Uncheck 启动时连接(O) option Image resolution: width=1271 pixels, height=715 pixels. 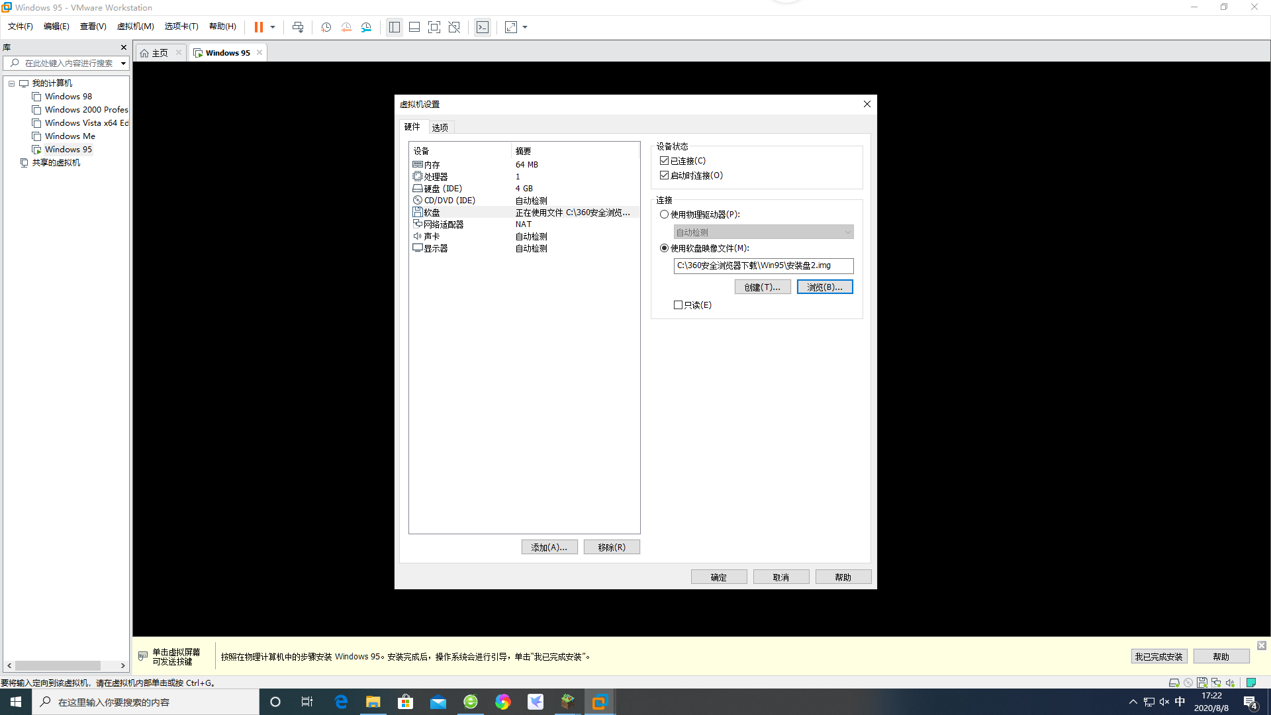665,175
